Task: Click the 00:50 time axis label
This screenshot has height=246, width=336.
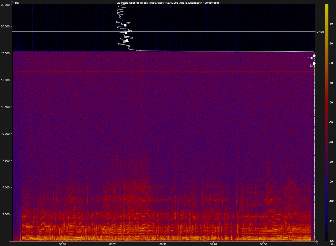Action: (x=263, y=244)
